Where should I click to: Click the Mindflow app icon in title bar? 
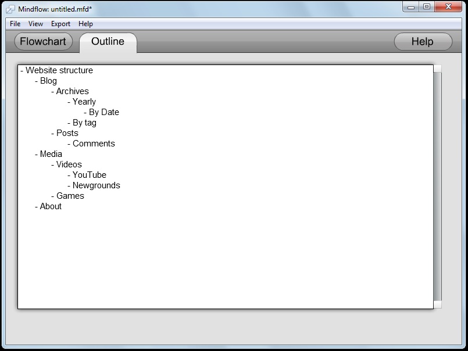10,9
